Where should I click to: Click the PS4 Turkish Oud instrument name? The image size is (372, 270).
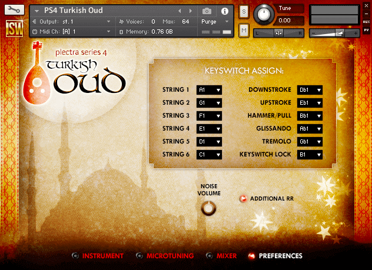click(x=74, y=11)
